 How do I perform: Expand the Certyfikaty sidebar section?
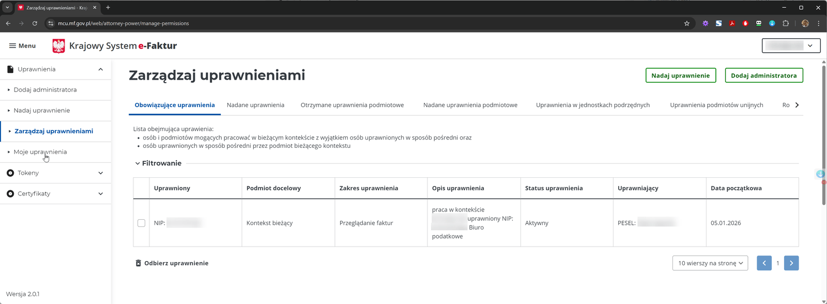100,194
